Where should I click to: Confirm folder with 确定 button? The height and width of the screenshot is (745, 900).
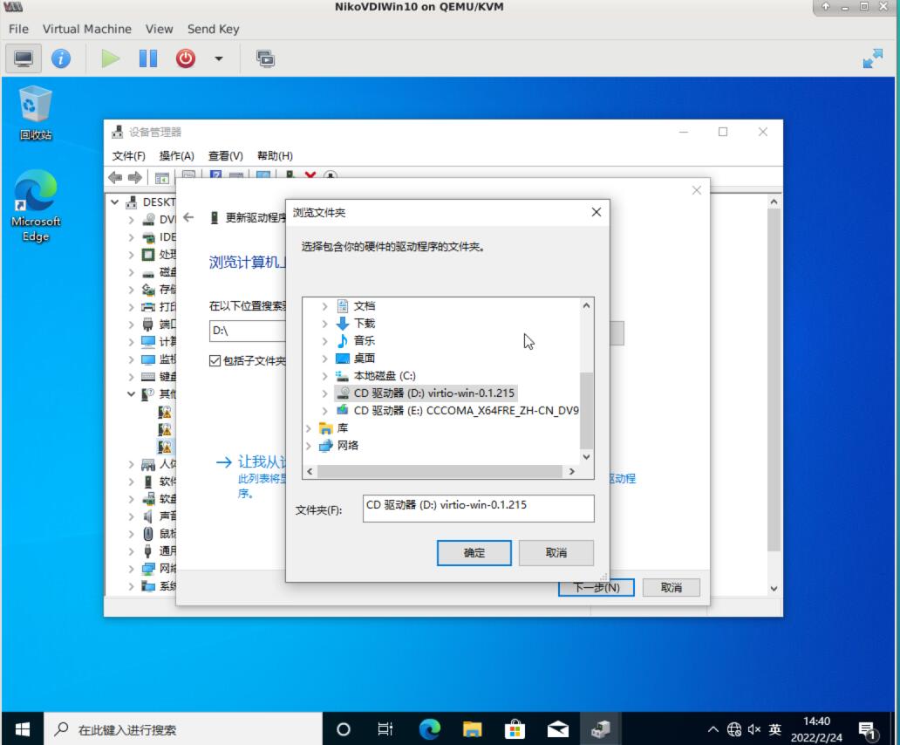pyautogui.click(x=474, y=553)
